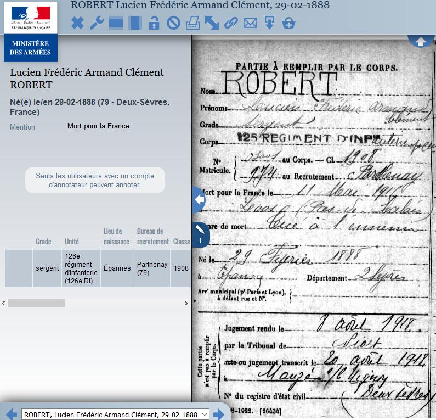The image size is (436, 420).
Task: Open the wrench settings tool
Action: 97,23
